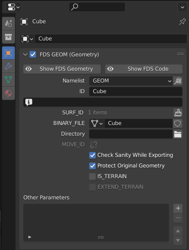Add a parameter with the plus button
The height and width of the screenshot is (250, 189).
[x=178, y=208]
